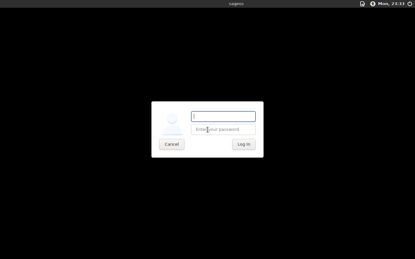This screenshot has width=415, height=259.
Task: Click empty space on the top panel
Action: tap(113, 4)
